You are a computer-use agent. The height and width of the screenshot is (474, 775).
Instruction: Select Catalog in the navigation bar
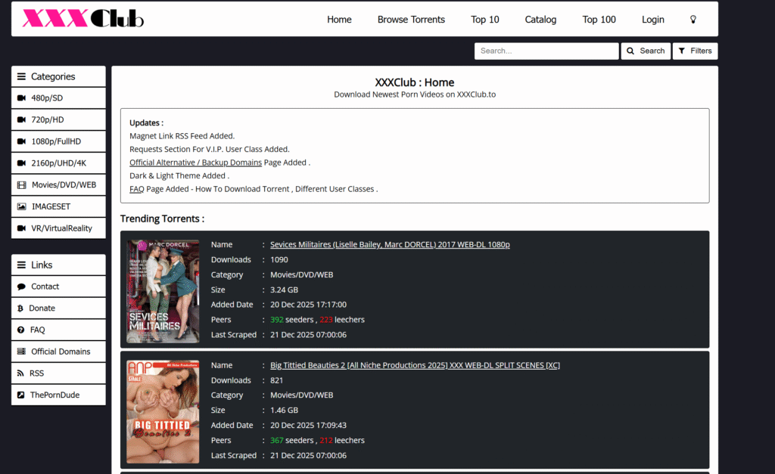pyautogui.click(x=540, y=20)
